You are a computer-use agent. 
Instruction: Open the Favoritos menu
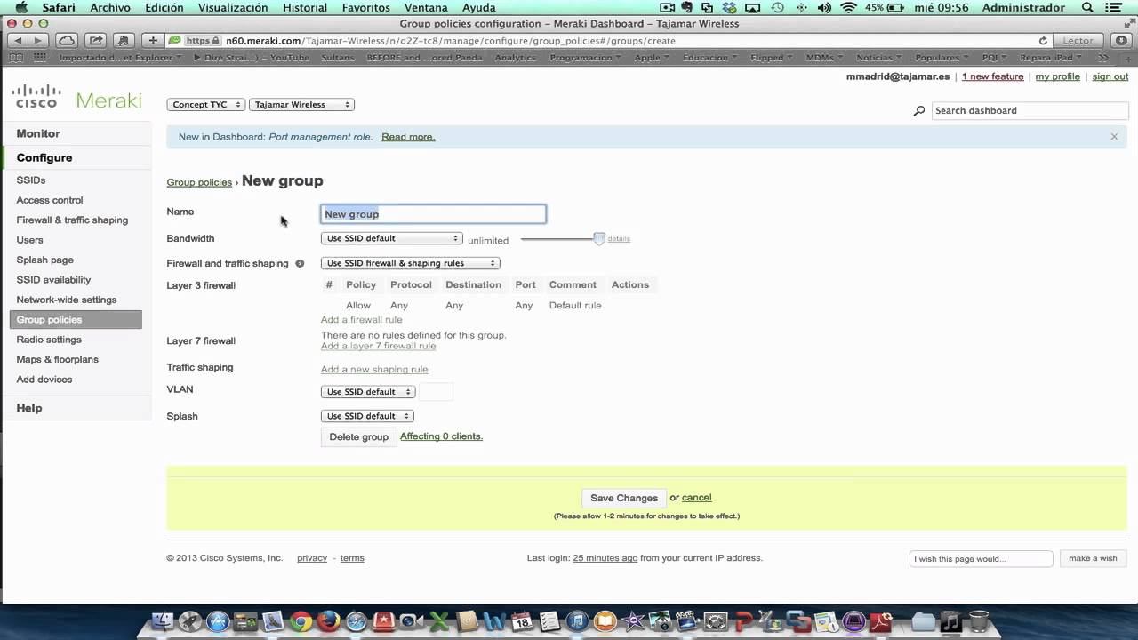tap(366, 7)
